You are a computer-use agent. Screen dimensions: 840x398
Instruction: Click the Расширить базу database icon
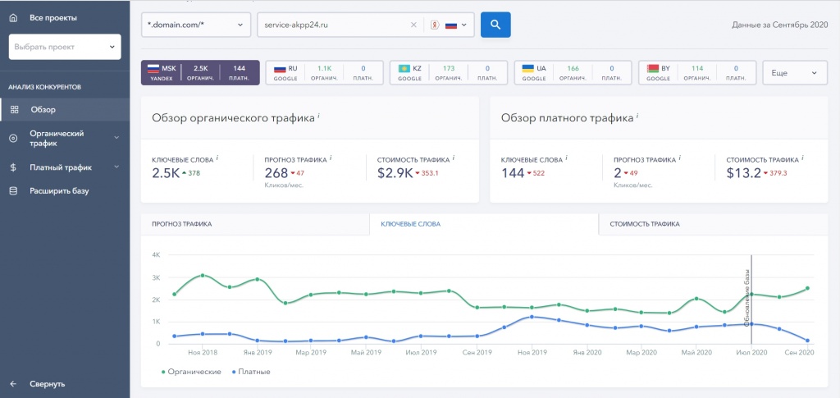(x=13, y=191)
